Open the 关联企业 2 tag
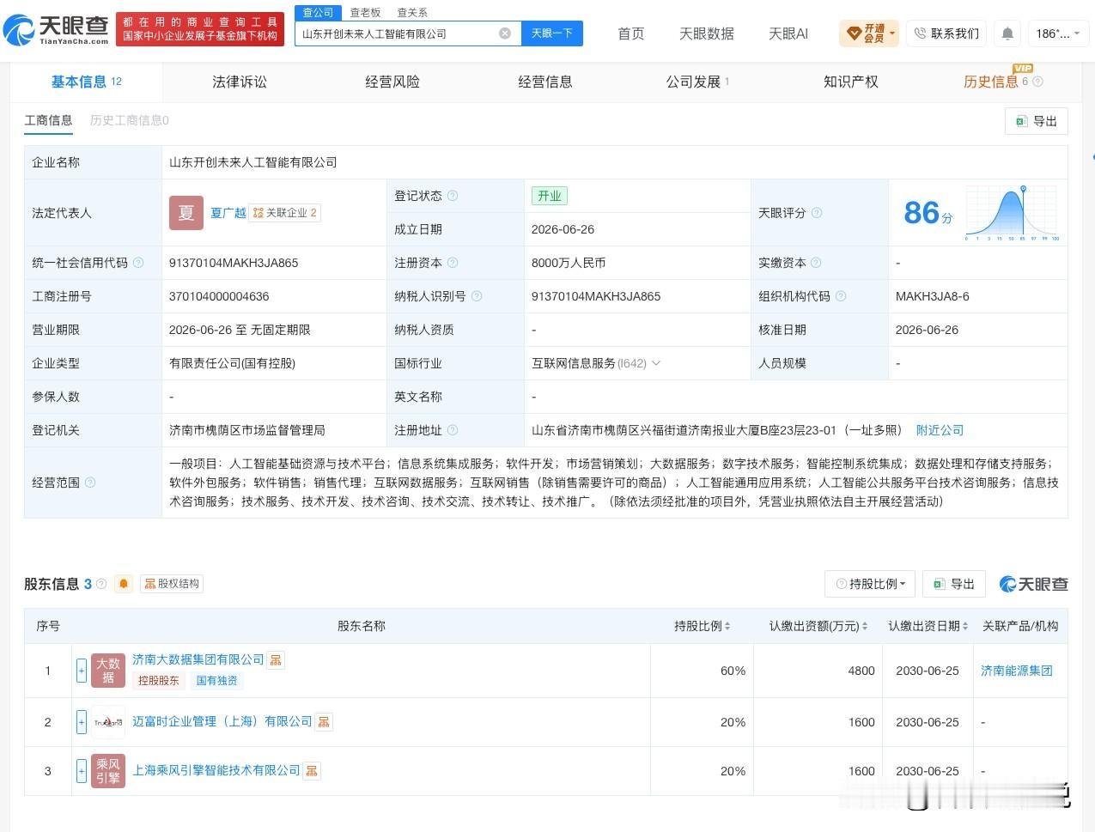Viewport: 1095px width, 832px height. coord(285,213)
